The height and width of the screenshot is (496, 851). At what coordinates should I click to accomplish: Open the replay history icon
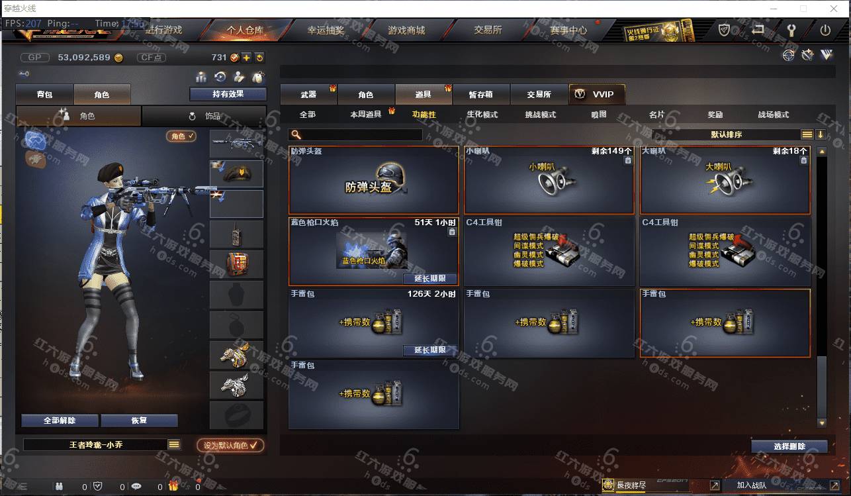tap(220, 77)
